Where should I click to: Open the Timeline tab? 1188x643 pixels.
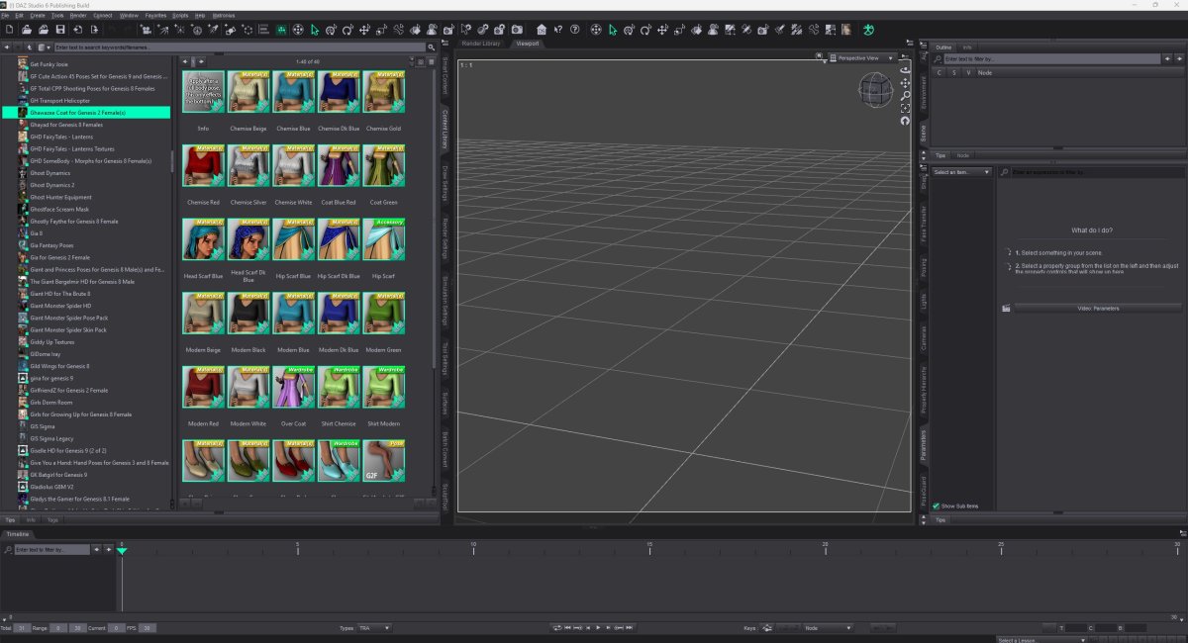click(18, 534)
